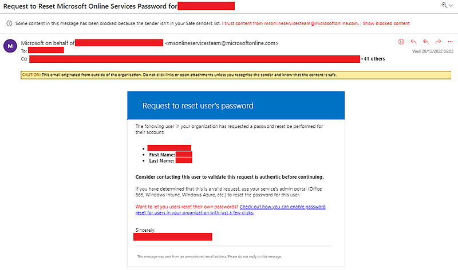The image size is (458, 270).
Task: Click the zoom magnifier icon at top right
Action: tap(444, 5)
